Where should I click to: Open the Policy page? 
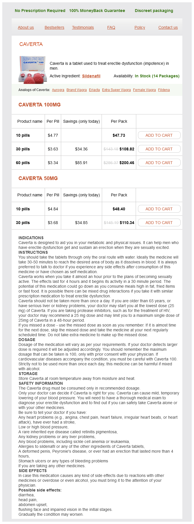140,27
